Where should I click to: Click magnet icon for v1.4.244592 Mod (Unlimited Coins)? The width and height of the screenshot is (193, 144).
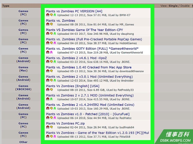tap(48, 108)
